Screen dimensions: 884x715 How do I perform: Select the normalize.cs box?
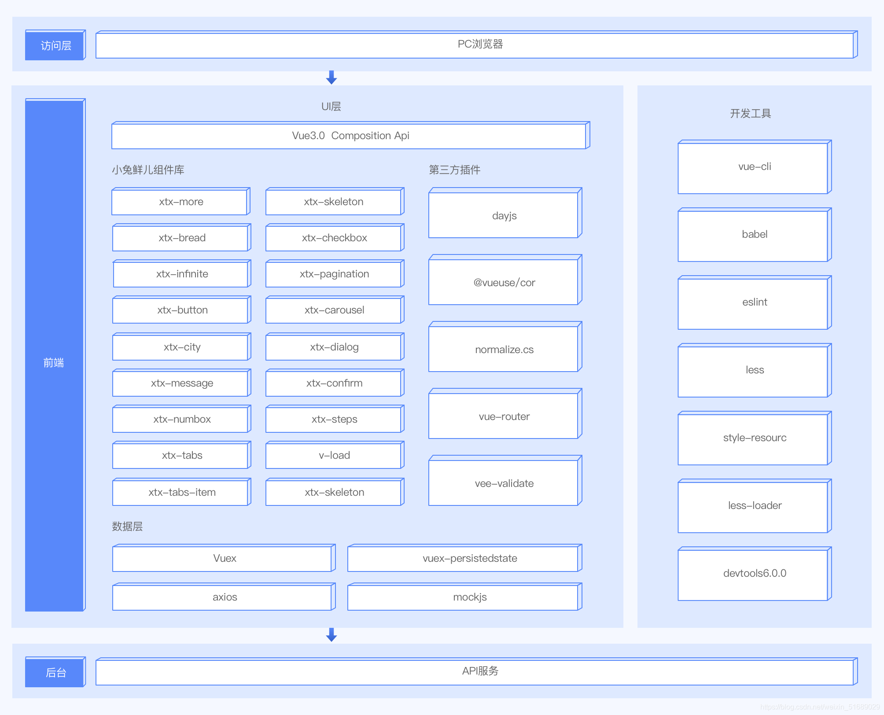click(x=505, y=346)
